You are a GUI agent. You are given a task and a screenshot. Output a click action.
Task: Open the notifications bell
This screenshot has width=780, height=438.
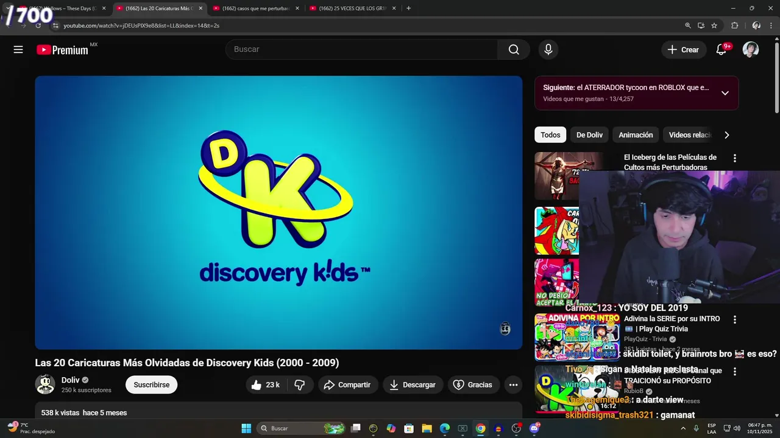pyautogui.click(x=721, y=50)
